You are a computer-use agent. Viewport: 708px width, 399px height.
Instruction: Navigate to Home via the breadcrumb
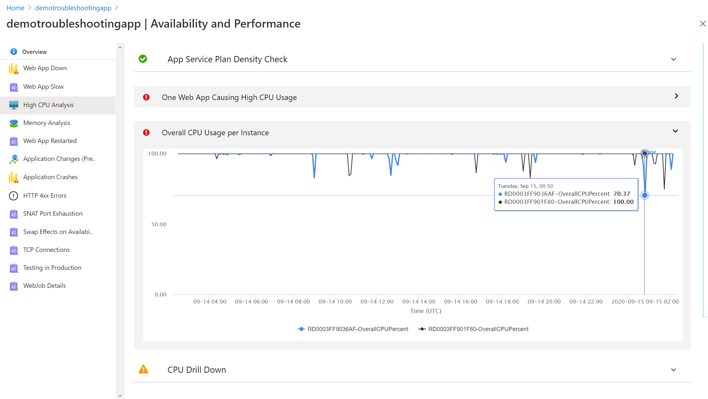click(15, 8)
